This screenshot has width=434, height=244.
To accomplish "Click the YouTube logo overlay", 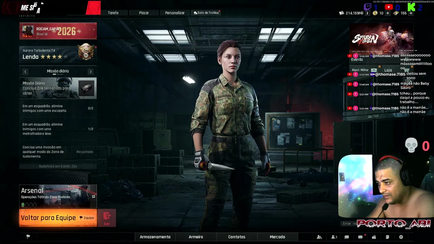I will point(389,7).
